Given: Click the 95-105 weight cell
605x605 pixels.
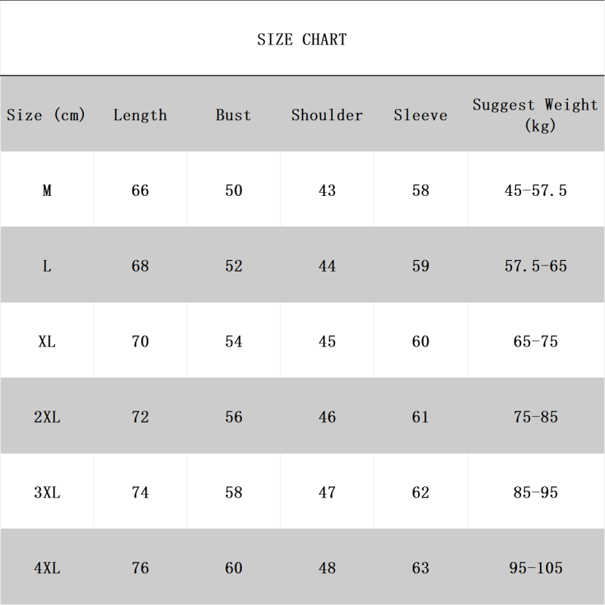Looking at the screenshot, I should point(535,568).
